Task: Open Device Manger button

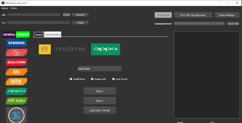Action: click(227, 15)
